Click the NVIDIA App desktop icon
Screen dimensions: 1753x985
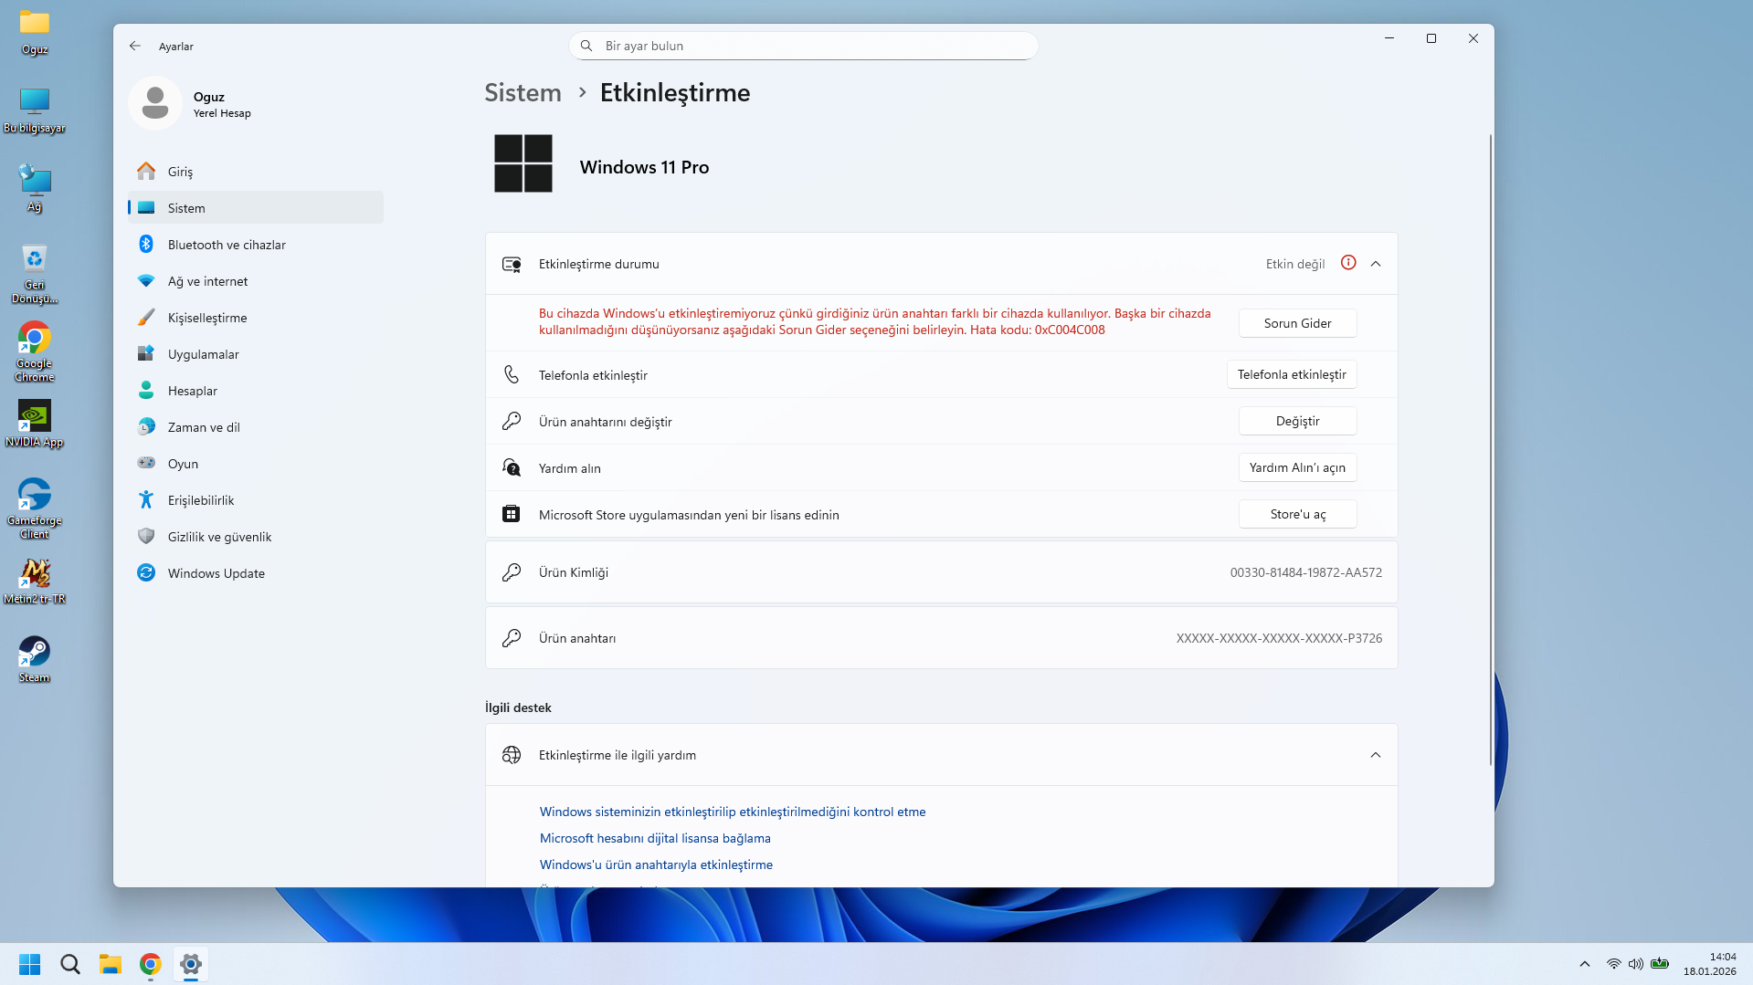point(35,424)
